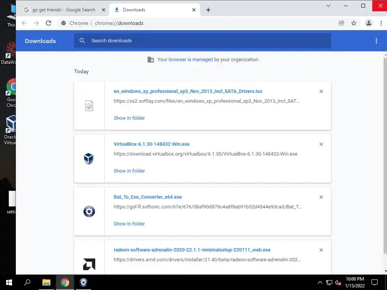Screen dimensions: 387x290
Task: Show hidden system tray icons
Action: pyautogui.click(x=320, y=282)
